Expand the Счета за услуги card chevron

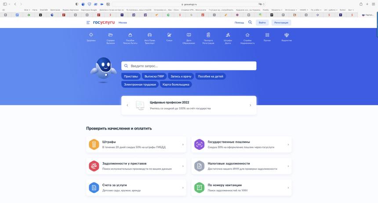click(x=183, y=188)
